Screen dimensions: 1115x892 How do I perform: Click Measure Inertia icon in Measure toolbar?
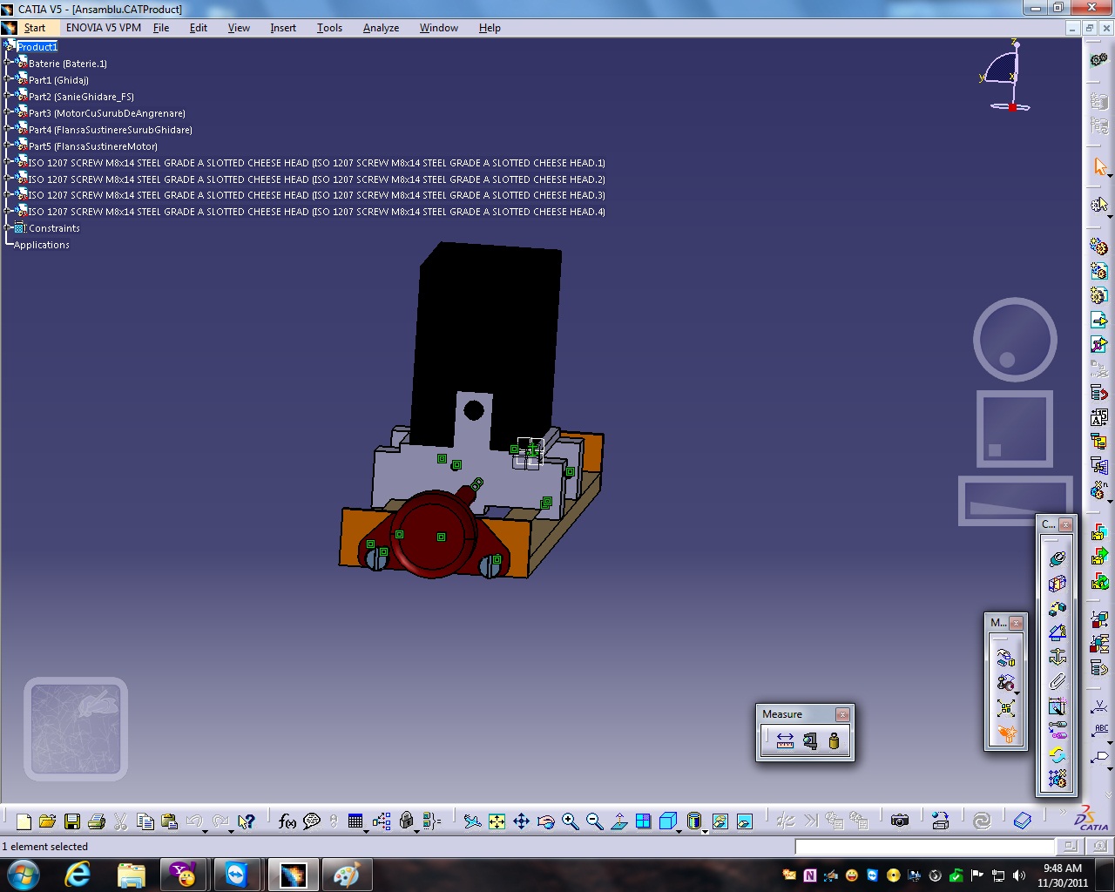point(834,741)
